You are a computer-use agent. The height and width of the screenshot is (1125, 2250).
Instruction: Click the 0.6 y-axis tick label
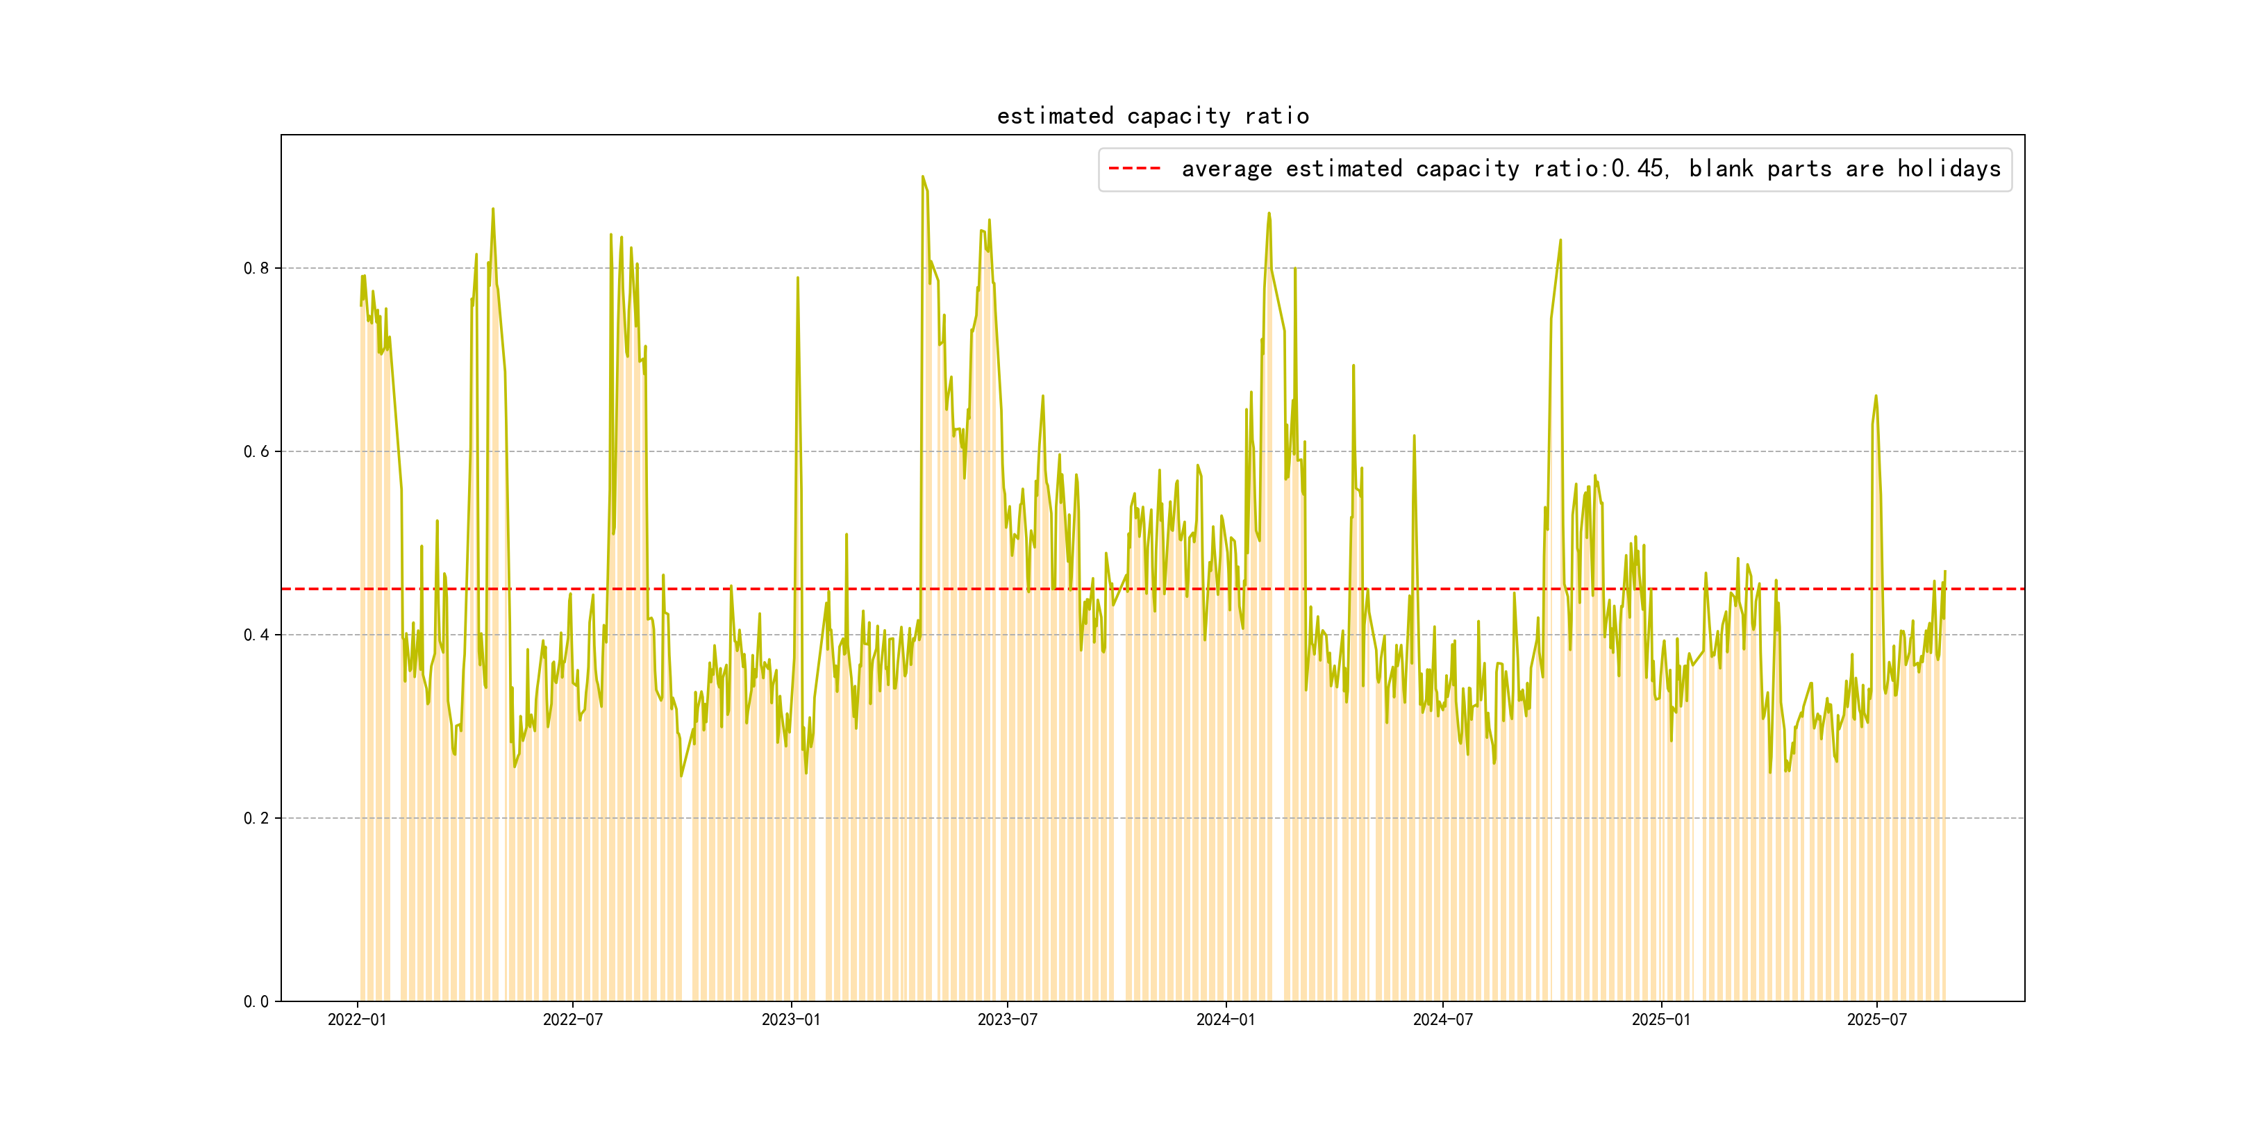[256, 451]
